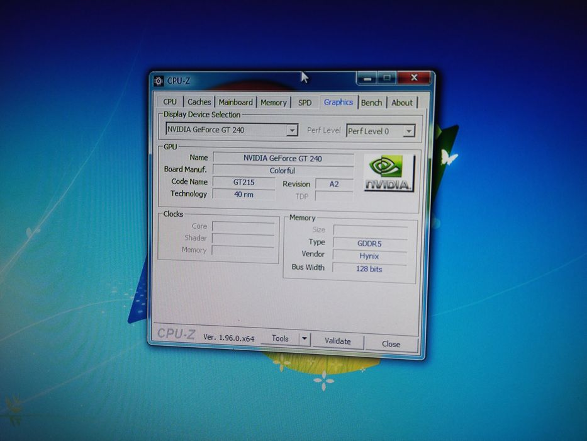Click the empty memory Size field

(370, 230)
